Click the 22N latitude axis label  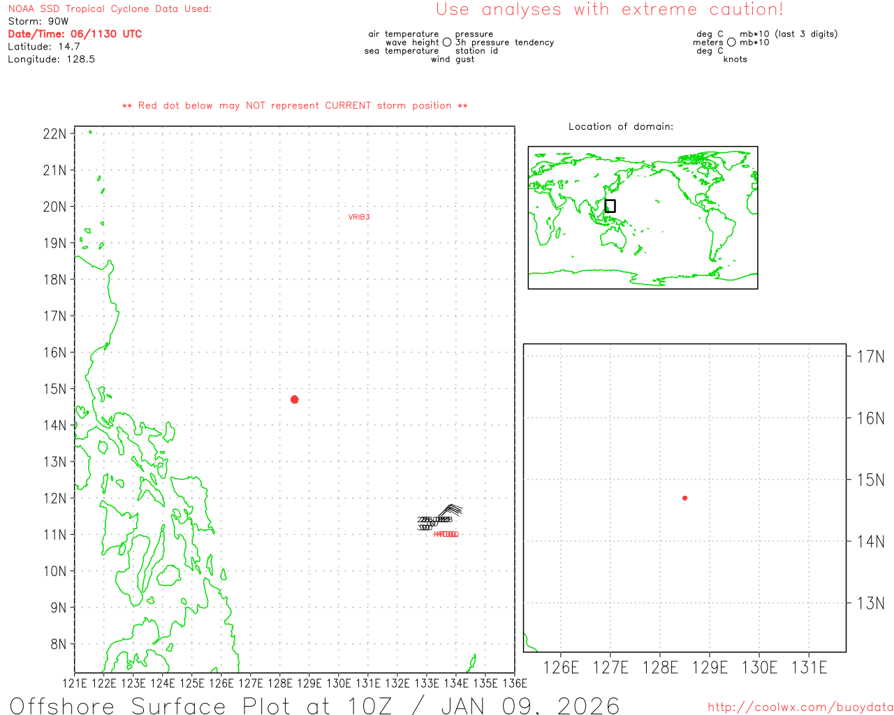point(54,134)
